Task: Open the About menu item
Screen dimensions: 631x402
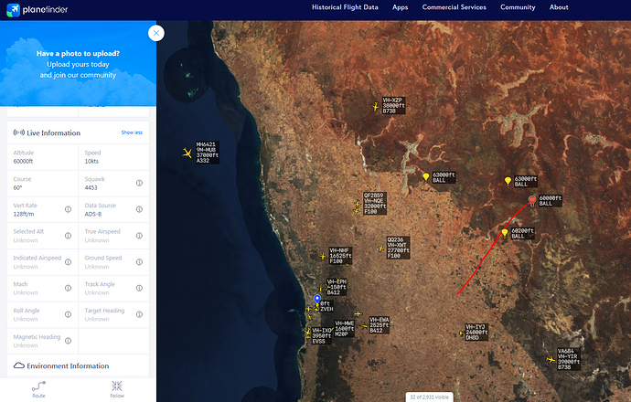Action: tap(559, 7)
